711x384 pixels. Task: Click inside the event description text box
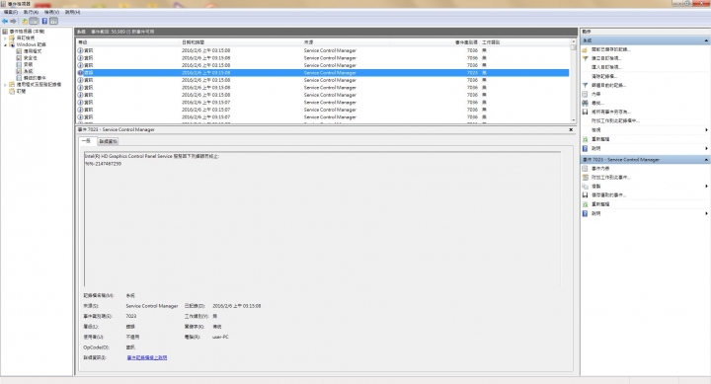click(x=322, y=219)
